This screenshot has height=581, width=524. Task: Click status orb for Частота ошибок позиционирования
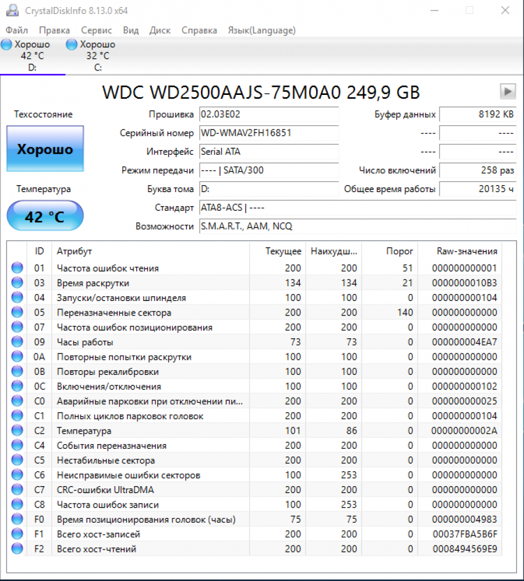17,327
